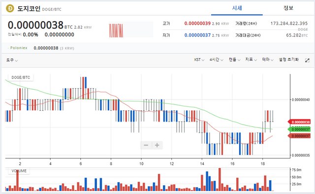This screenshot has width=315, height=194.
Task: Click date 18 on time axis
Action: 263,163
